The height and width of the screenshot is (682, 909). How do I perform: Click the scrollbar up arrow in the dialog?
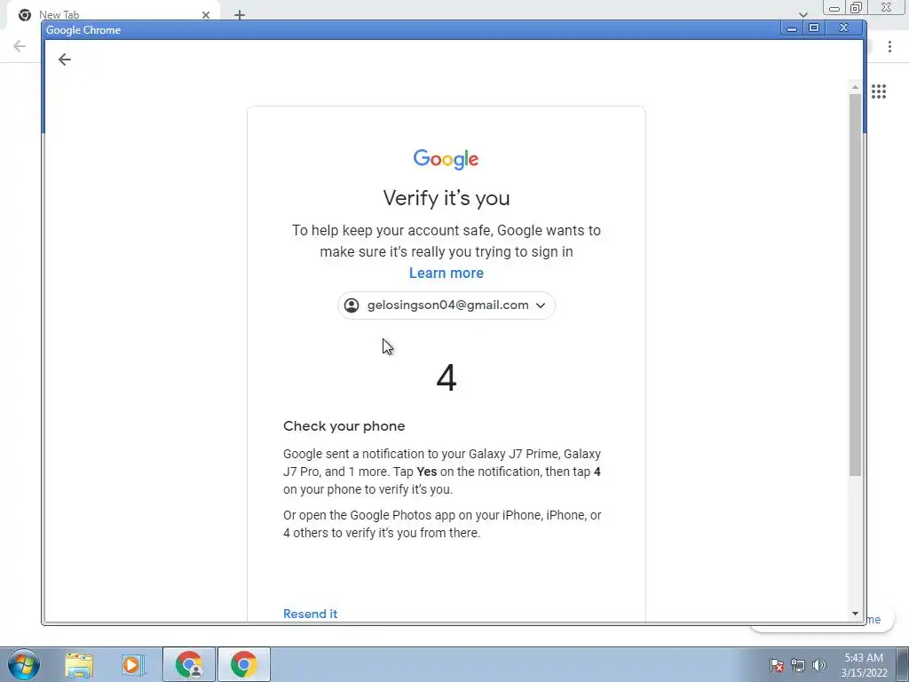[855, 87]
